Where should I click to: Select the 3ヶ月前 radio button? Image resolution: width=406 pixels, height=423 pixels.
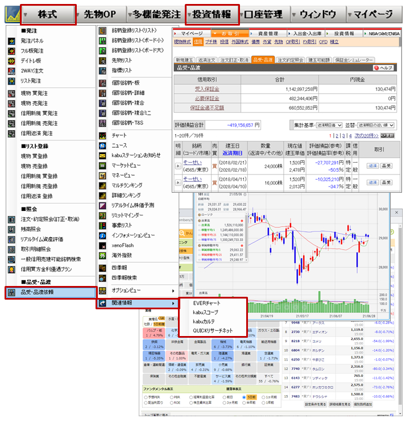pos(224,403)
